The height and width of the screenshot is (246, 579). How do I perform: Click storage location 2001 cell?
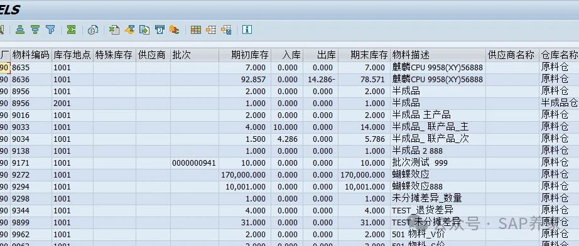click(72, 104)
